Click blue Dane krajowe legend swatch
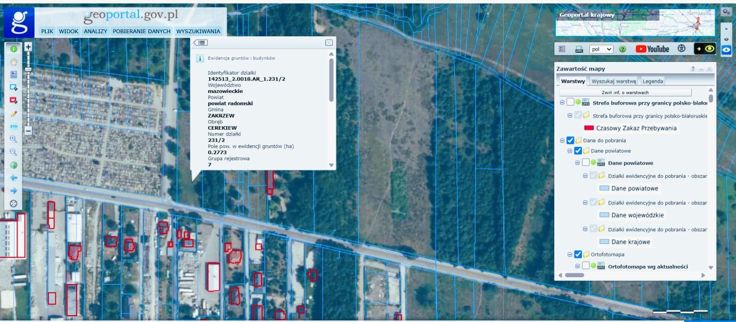736x322 pixels. point(604,242)
